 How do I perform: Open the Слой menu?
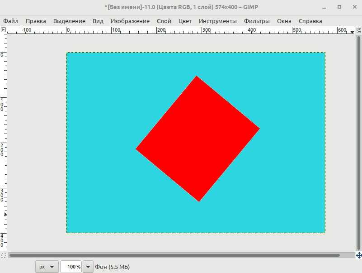coord(164,21)
